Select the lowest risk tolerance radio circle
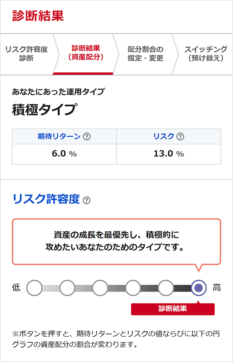This screenshot has height=362, width=233. pos(34,288)
